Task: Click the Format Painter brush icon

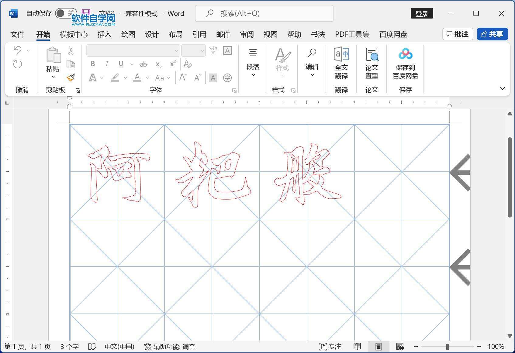Action: click(71, 77)
